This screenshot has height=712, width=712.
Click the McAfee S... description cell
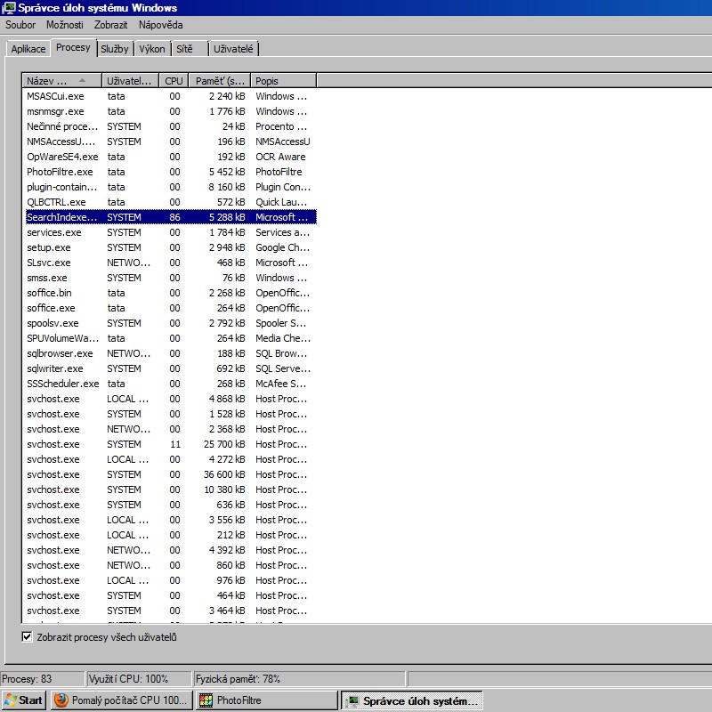coord(280,384)
